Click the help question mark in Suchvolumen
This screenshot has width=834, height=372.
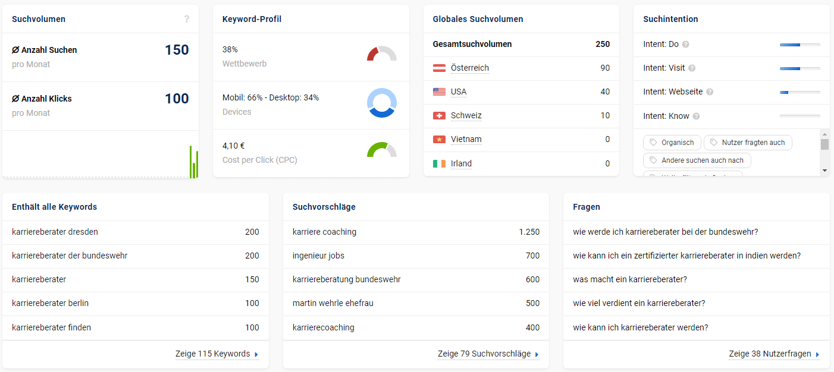tap(186, 19)
